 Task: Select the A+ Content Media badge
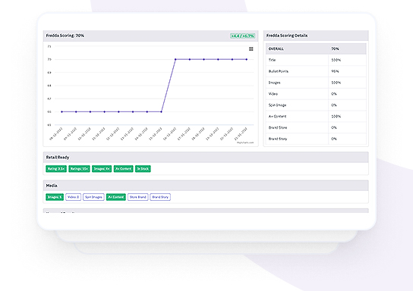[116, 197]
